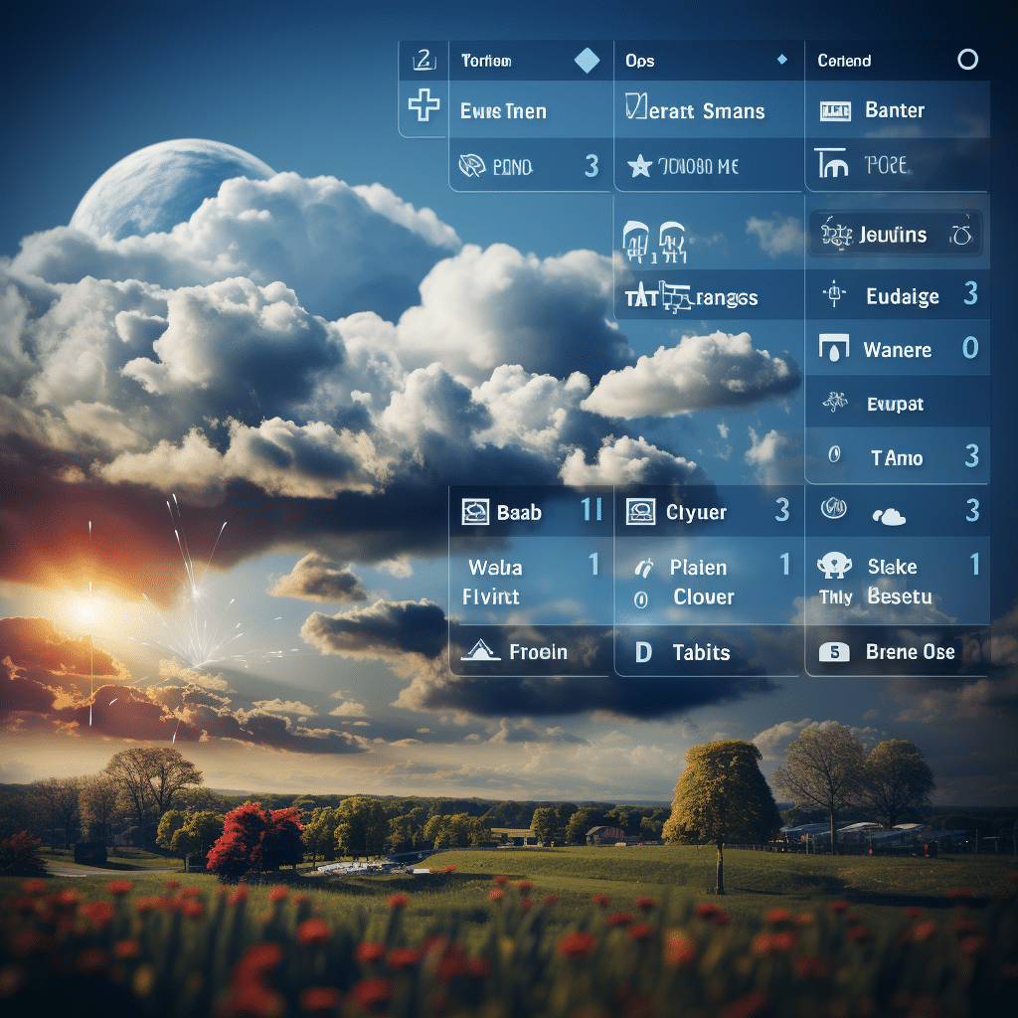The image size is (1018, 1018).
Task: Click the Clyuer icon
Action: coord(640,512)
